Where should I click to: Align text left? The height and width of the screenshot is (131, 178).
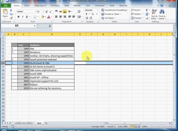56,17
